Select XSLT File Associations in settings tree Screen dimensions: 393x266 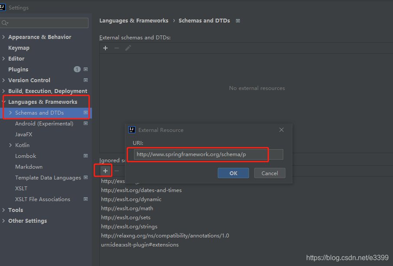[43, 199]
